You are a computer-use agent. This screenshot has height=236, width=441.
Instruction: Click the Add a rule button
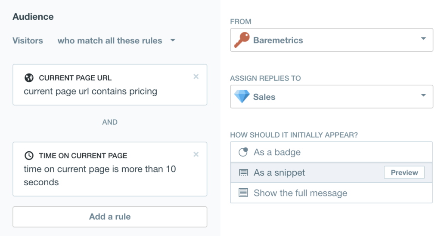point(110,217)
